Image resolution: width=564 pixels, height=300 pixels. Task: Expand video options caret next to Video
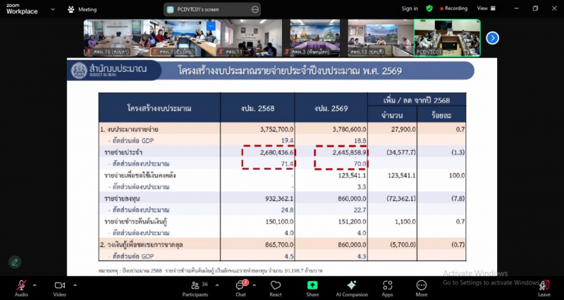click(x=75, y=285)
